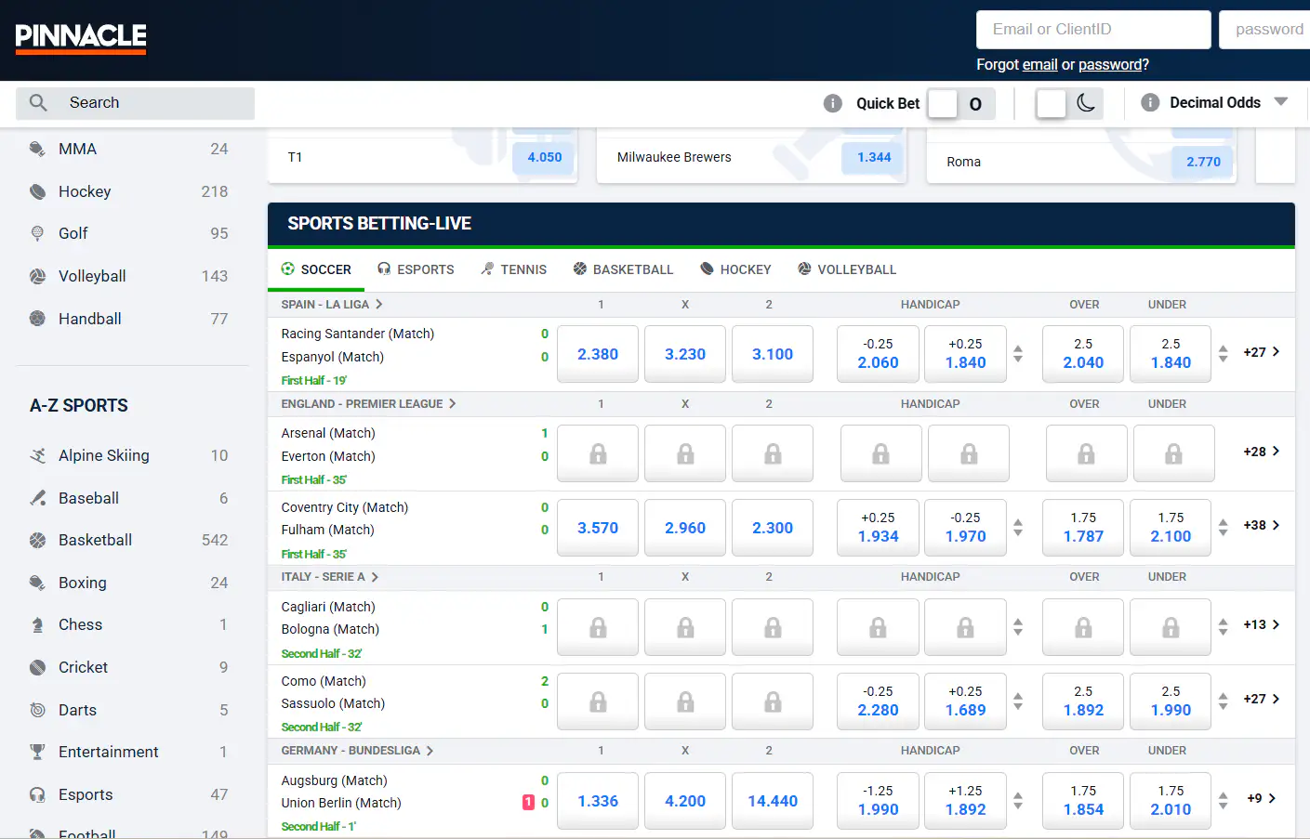Click the Entertainment trophy icon
The image size is (1310, 839).
click(x=37, y=752)
